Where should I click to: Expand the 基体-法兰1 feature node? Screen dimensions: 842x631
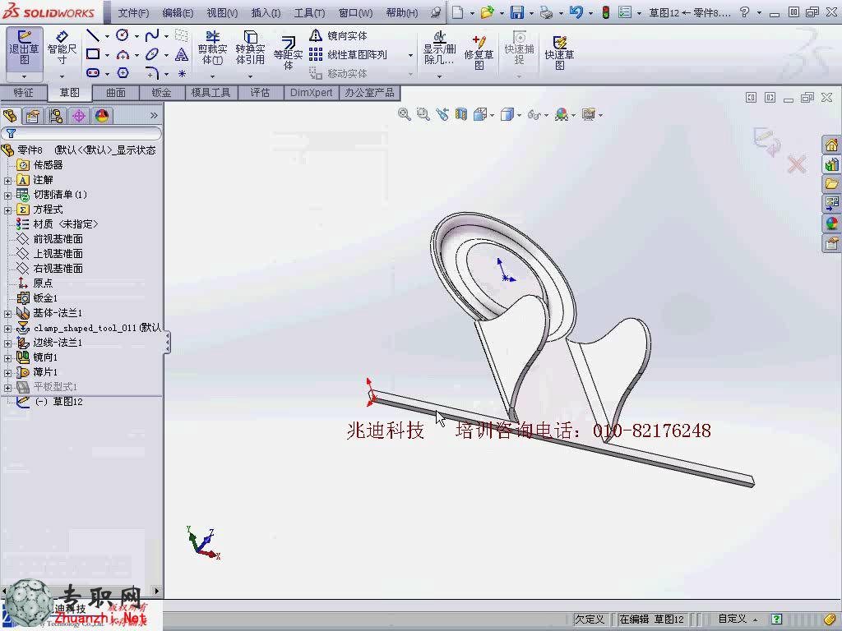pyautogui.click(x=7, y=313)
